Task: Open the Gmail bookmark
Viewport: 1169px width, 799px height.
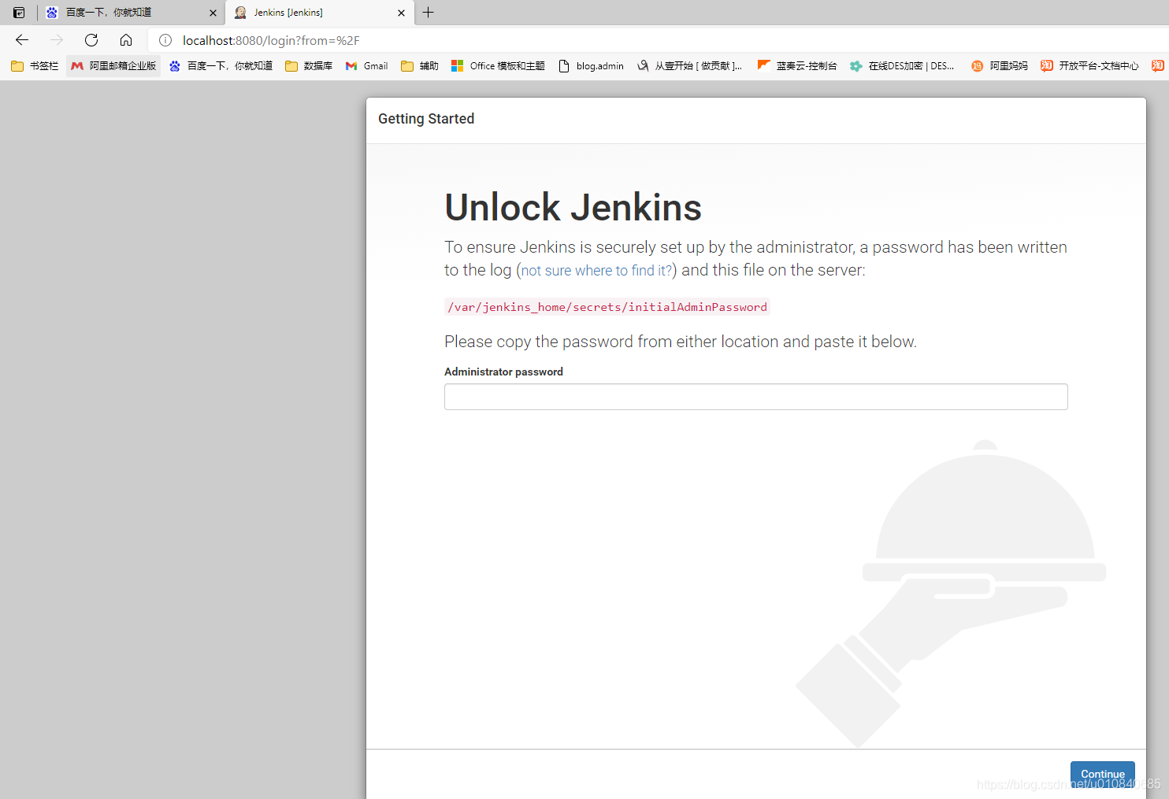Action: pos(367,66)
